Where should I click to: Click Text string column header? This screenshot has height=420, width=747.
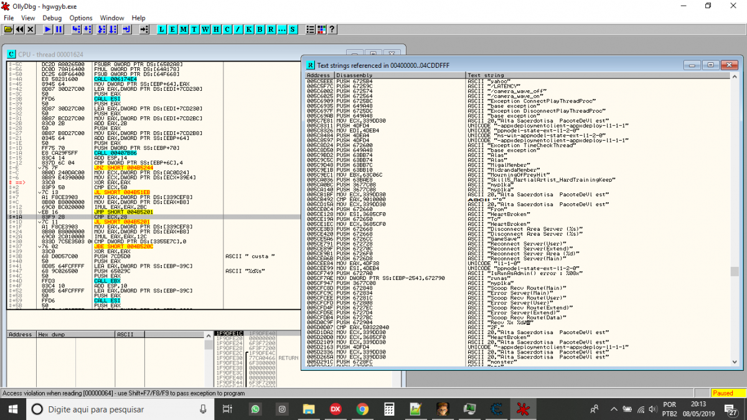[598, 75]
